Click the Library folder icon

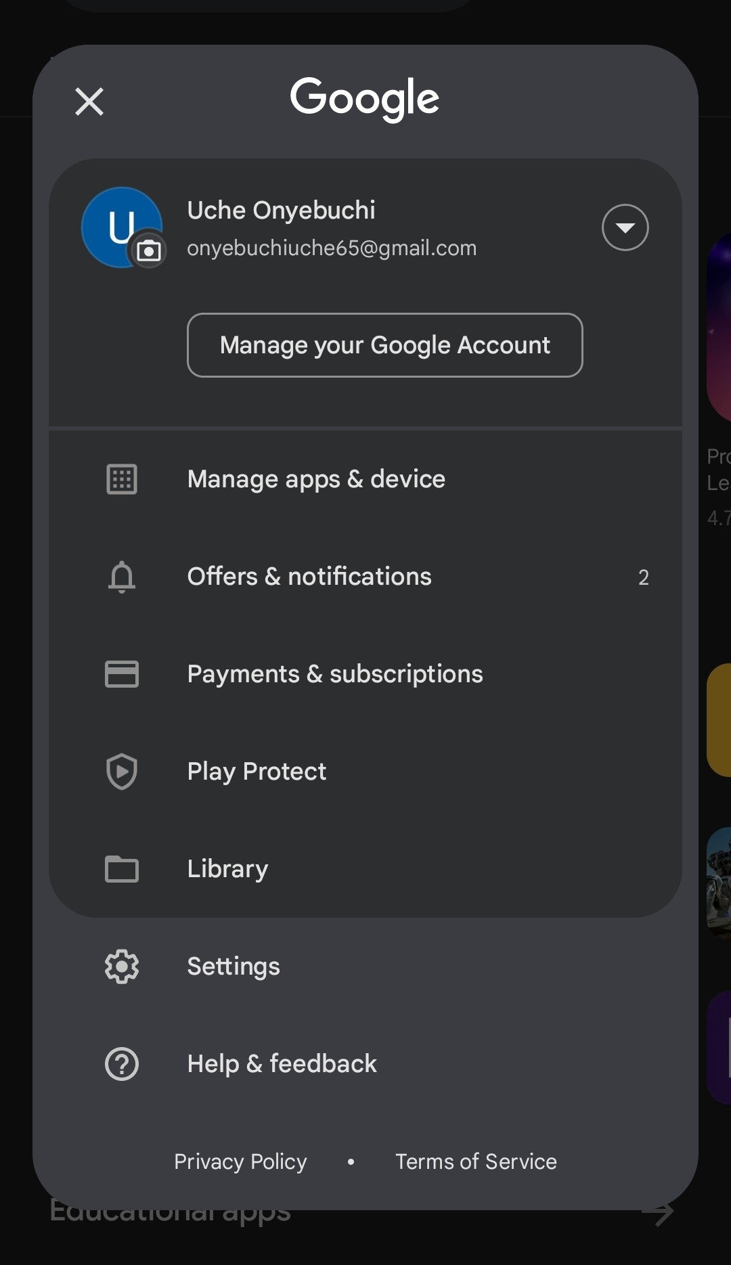(122, 869)
